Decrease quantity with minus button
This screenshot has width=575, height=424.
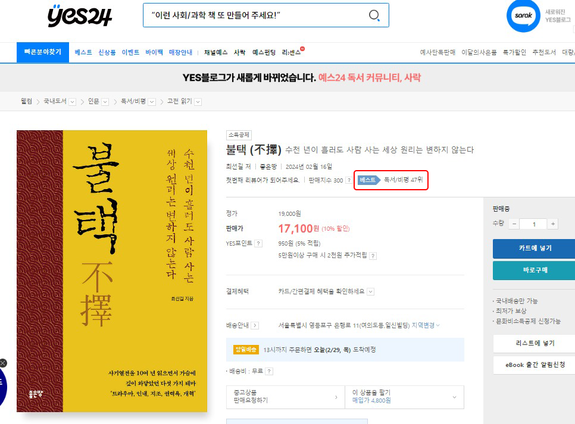click(x=514, y=224)
